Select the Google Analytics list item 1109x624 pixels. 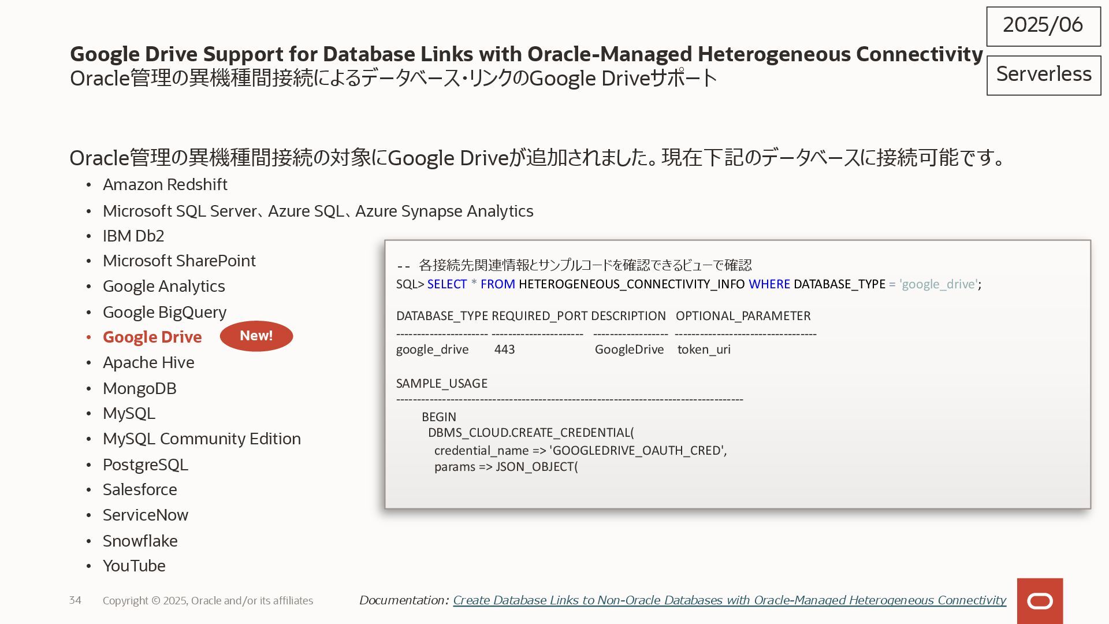click(164, 286)
